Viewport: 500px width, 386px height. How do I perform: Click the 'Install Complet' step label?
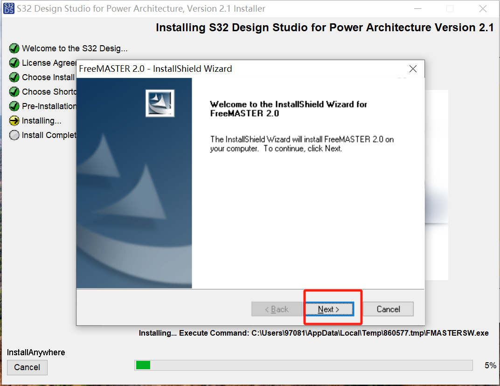coord(49,135)
